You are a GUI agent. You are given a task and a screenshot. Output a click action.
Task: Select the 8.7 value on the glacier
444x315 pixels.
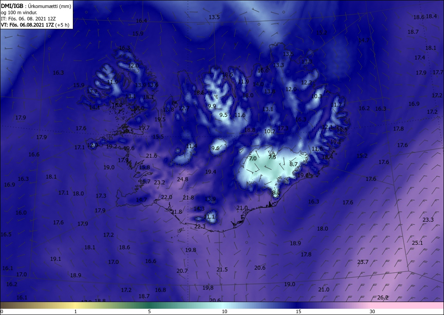[x=293, y=164]
